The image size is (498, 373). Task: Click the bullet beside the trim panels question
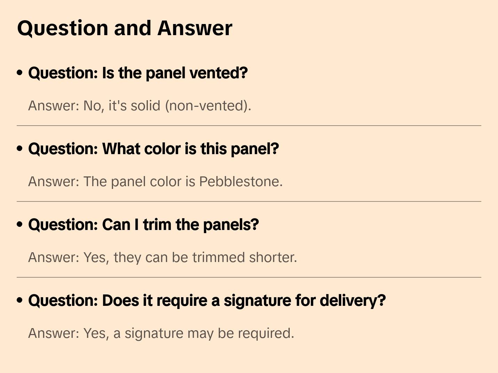[x=20, y=224]
